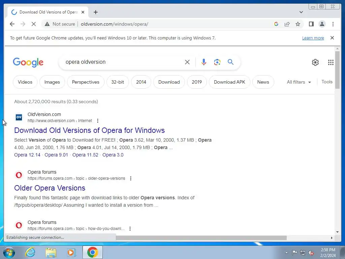Click the scroll down arrow
This screenshot has width=345, height=259.
click(337, 232)
